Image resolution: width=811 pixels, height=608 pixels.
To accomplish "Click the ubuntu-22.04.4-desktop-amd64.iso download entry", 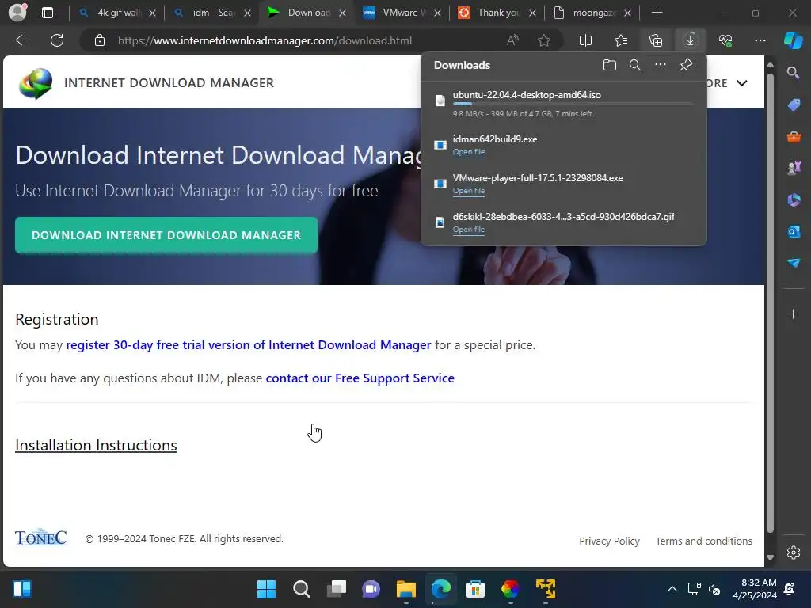I will click(x=564, y=104).
